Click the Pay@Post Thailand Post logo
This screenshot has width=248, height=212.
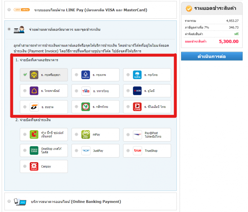(137, 135)
